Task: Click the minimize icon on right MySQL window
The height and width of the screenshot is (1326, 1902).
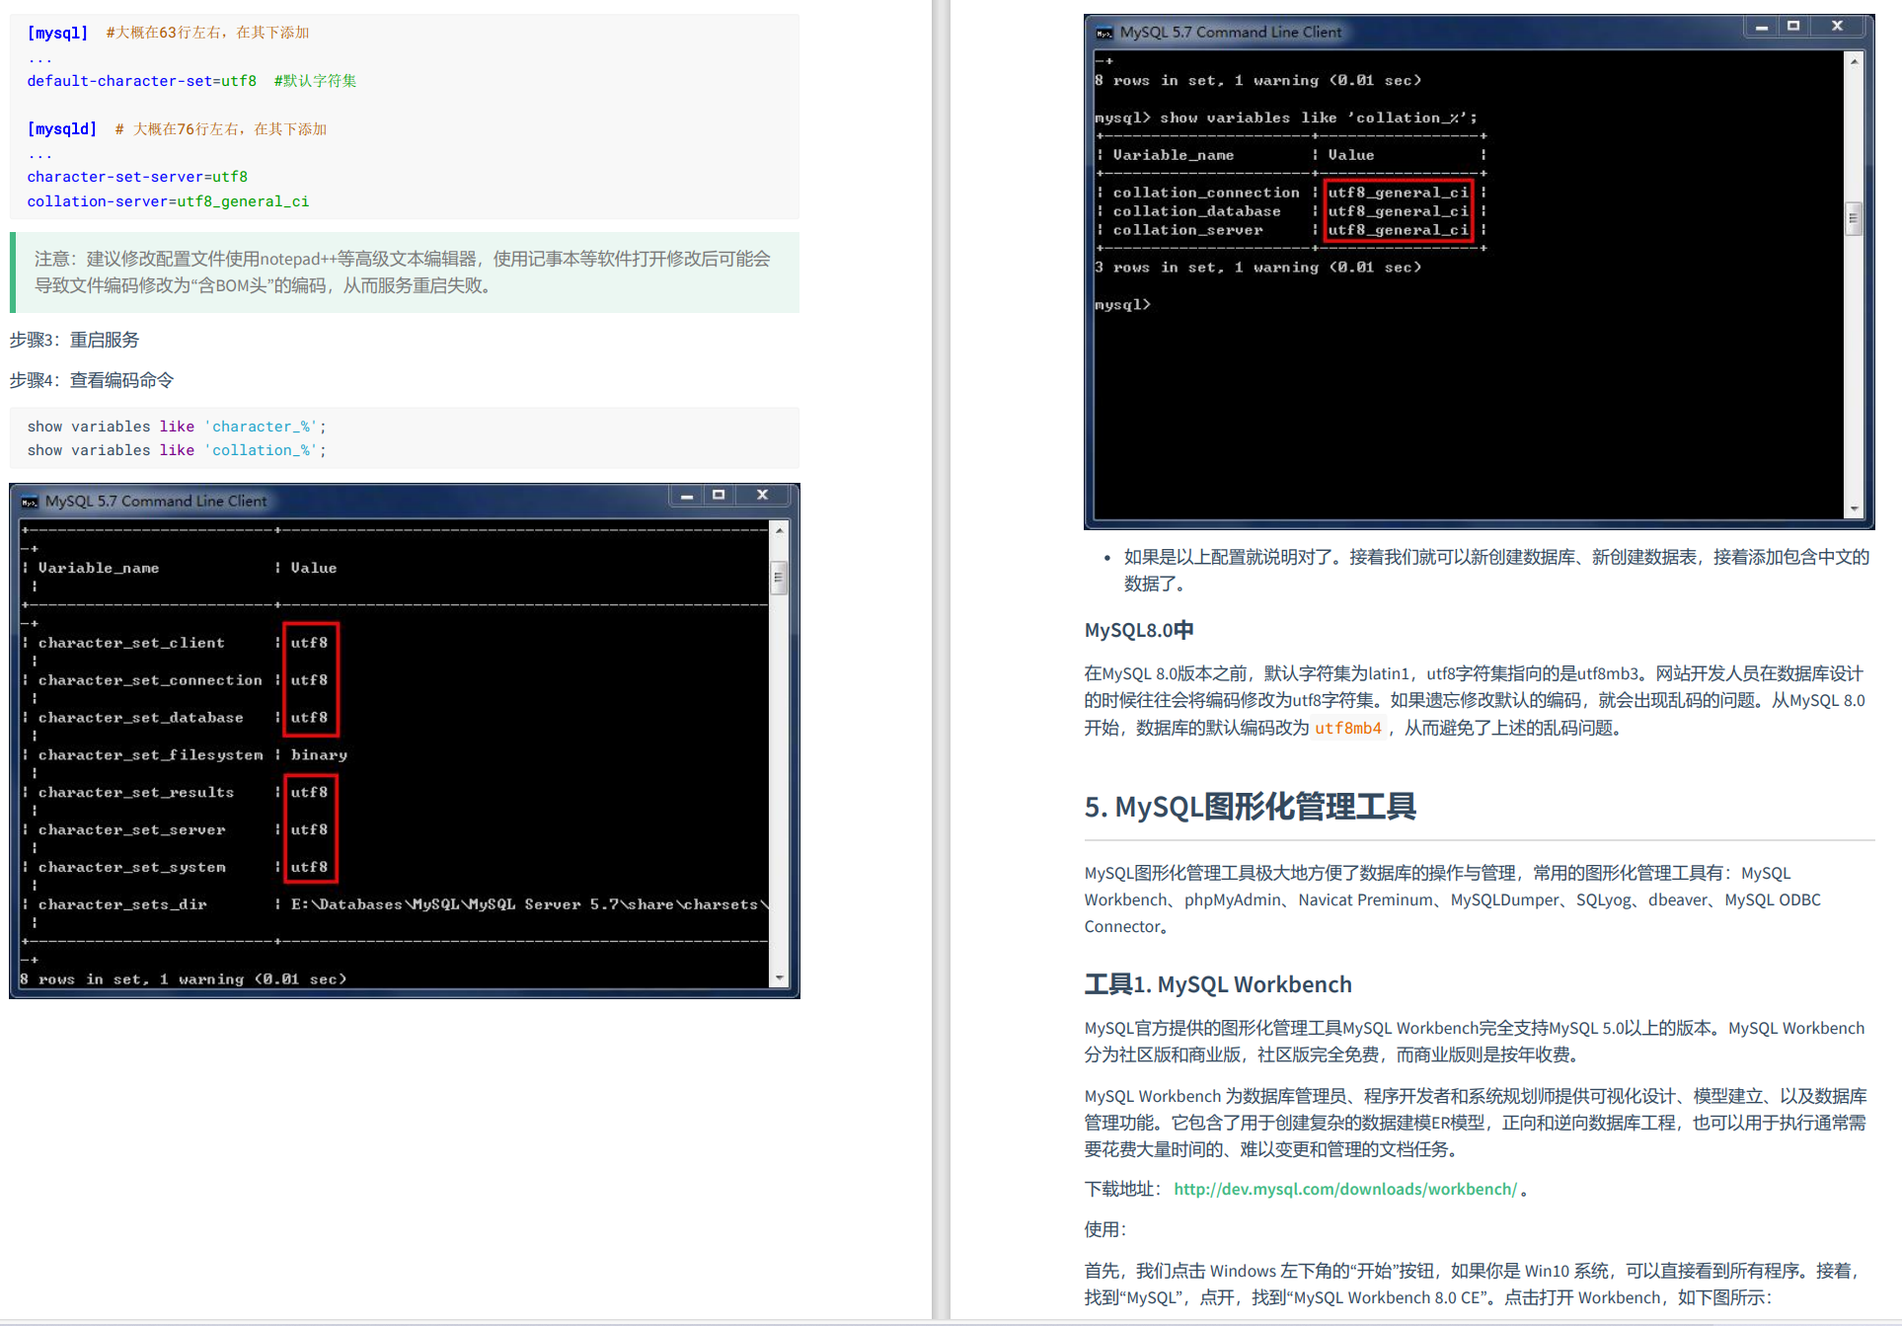Action: coord(1761,27)
